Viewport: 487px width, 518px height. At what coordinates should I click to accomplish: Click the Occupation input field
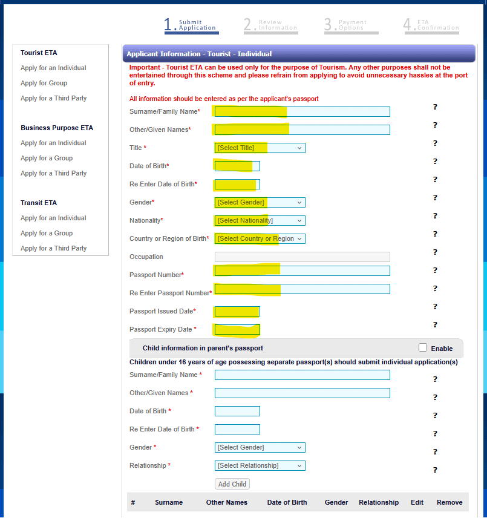click(302, 257)
